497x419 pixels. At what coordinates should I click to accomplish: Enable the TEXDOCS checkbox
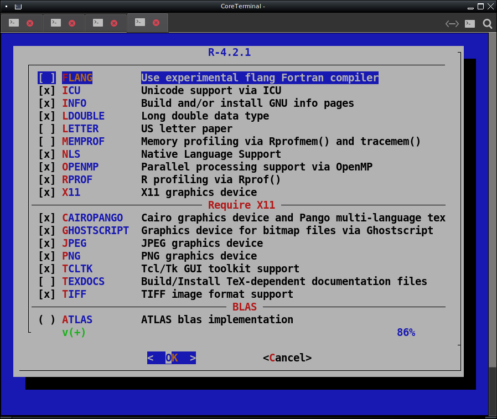tap(46, 281)
